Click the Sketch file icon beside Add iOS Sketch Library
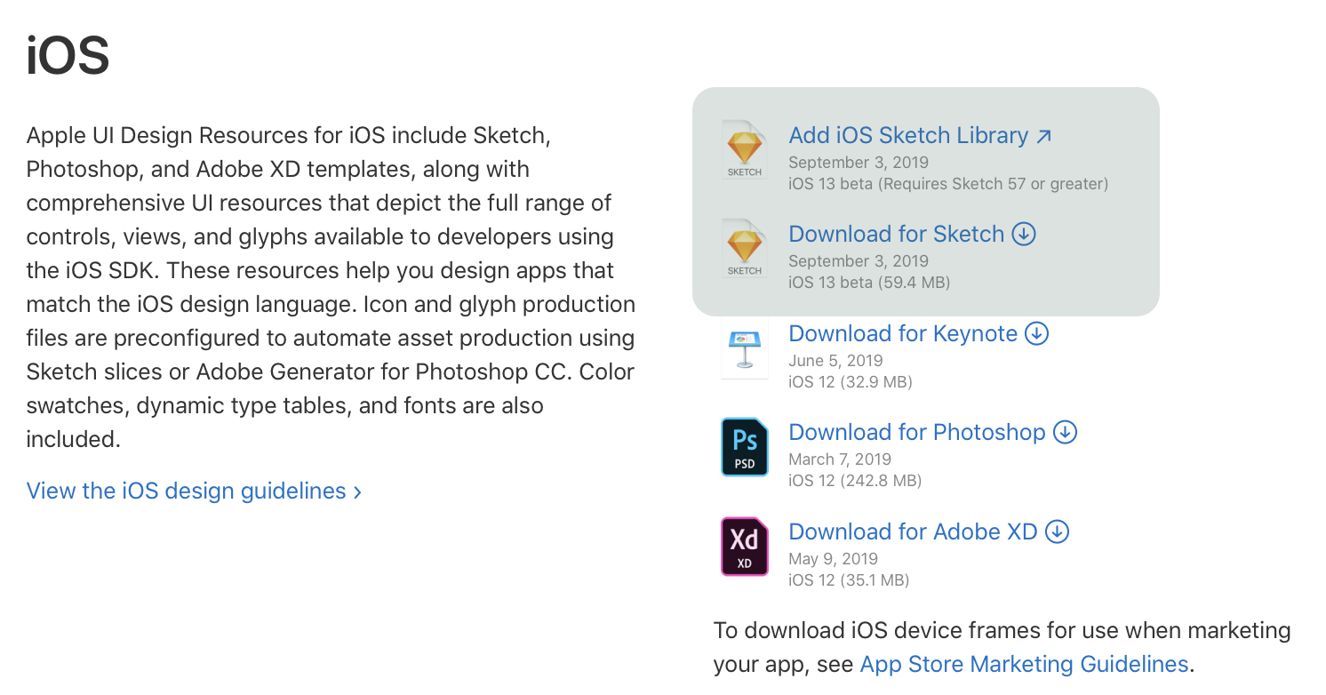 pyautogui.click(x=745, y=150)
